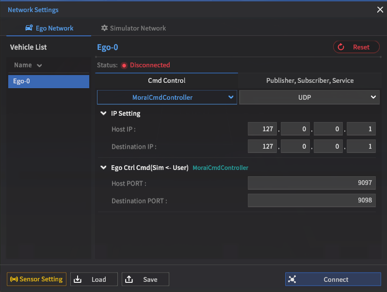Open the UDP protocol dropdown

[x=309, y=97]
